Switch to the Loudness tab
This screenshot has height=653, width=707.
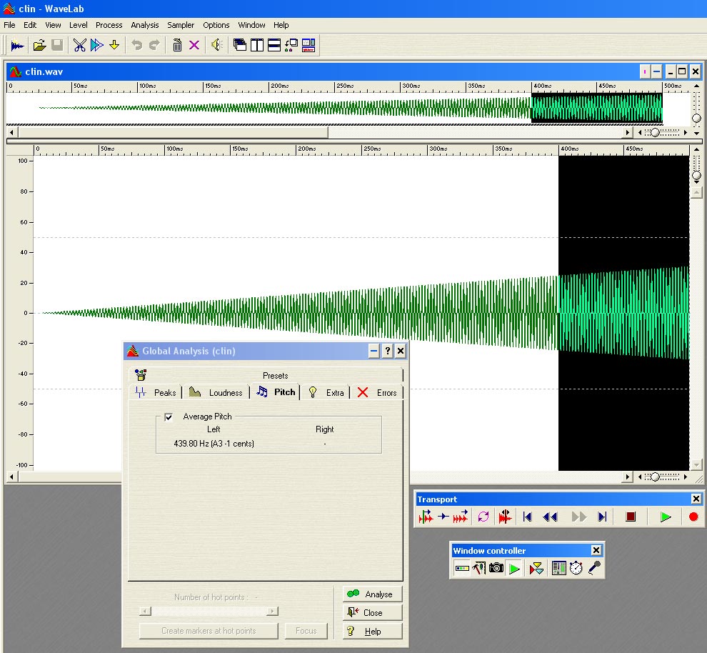(x=216, y=392)
